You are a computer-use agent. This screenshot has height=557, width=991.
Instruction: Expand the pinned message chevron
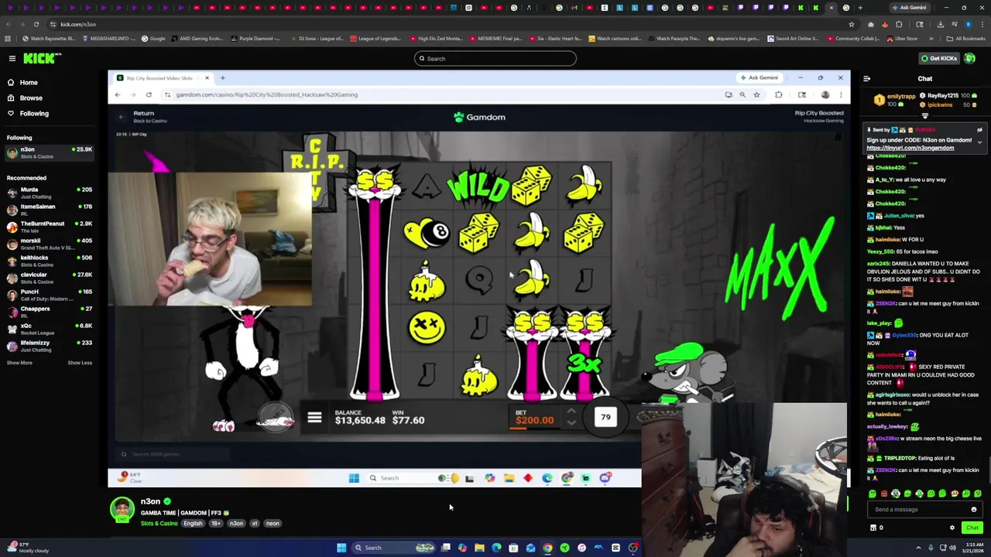click(979, 142)
